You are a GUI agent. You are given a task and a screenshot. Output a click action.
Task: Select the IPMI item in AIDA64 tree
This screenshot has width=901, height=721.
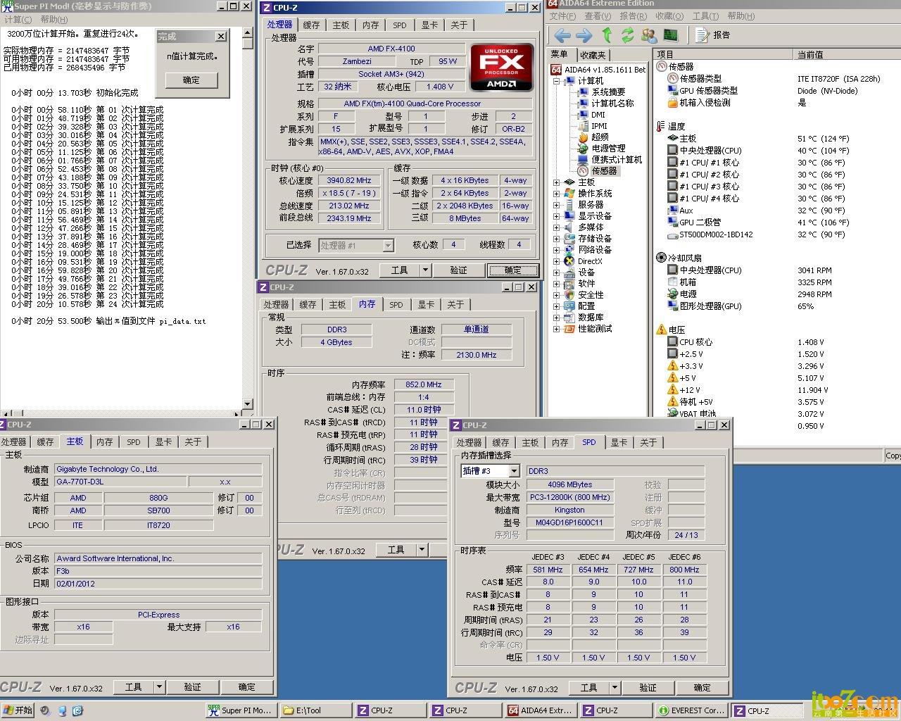[599, 125]
